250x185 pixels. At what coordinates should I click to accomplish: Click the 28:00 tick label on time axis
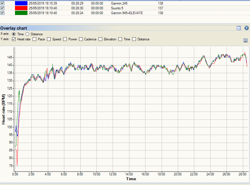click(x=242, y=174)
